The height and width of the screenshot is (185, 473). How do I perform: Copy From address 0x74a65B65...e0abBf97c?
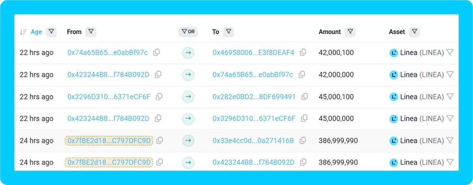click(x=157, y=52)
